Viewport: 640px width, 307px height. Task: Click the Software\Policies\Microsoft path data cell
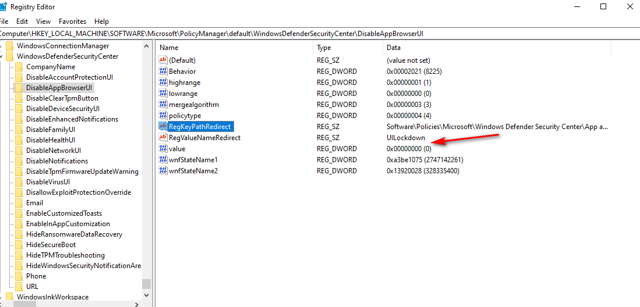coord(497,126)
